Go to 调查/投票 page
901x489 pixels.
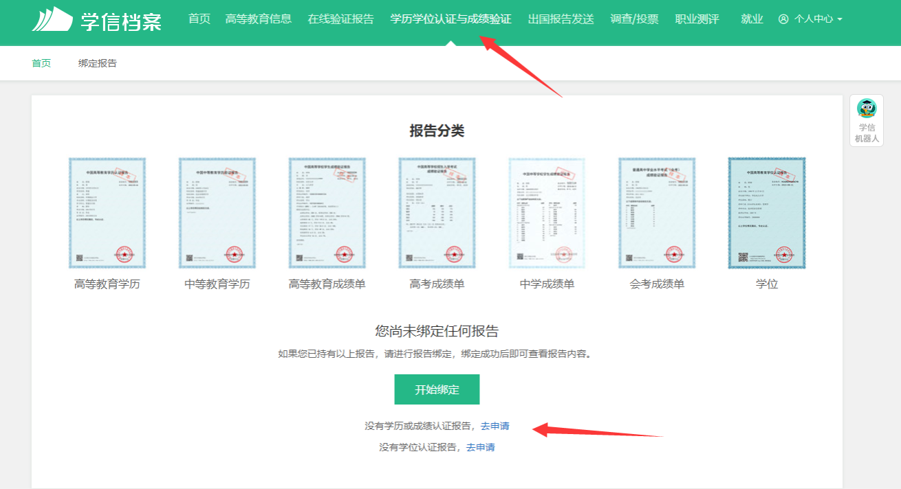click(x=634, y=19)
